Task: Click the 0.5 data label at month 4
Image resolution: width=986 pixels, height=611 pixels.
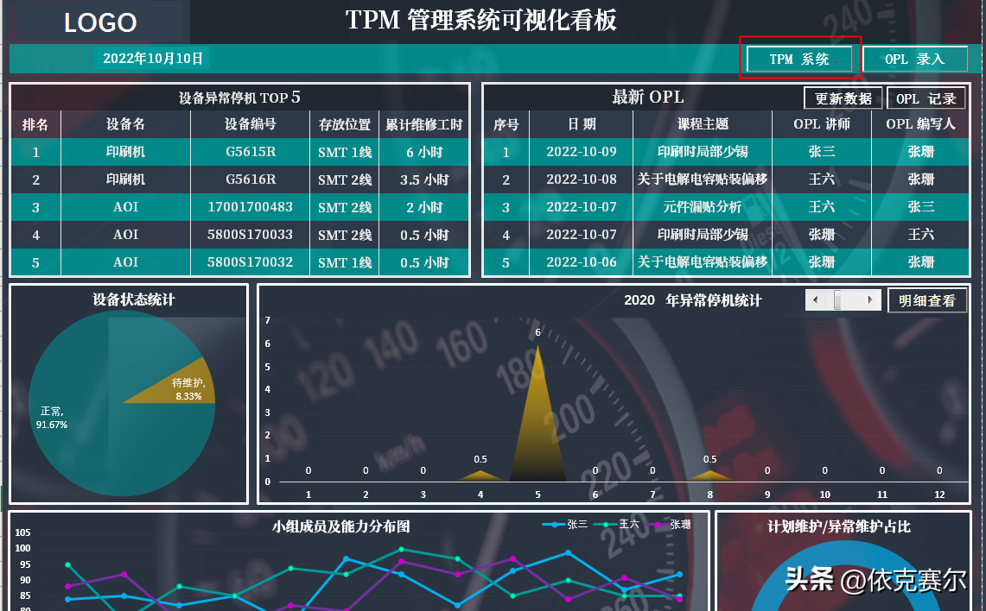Action: coord(480,460)
